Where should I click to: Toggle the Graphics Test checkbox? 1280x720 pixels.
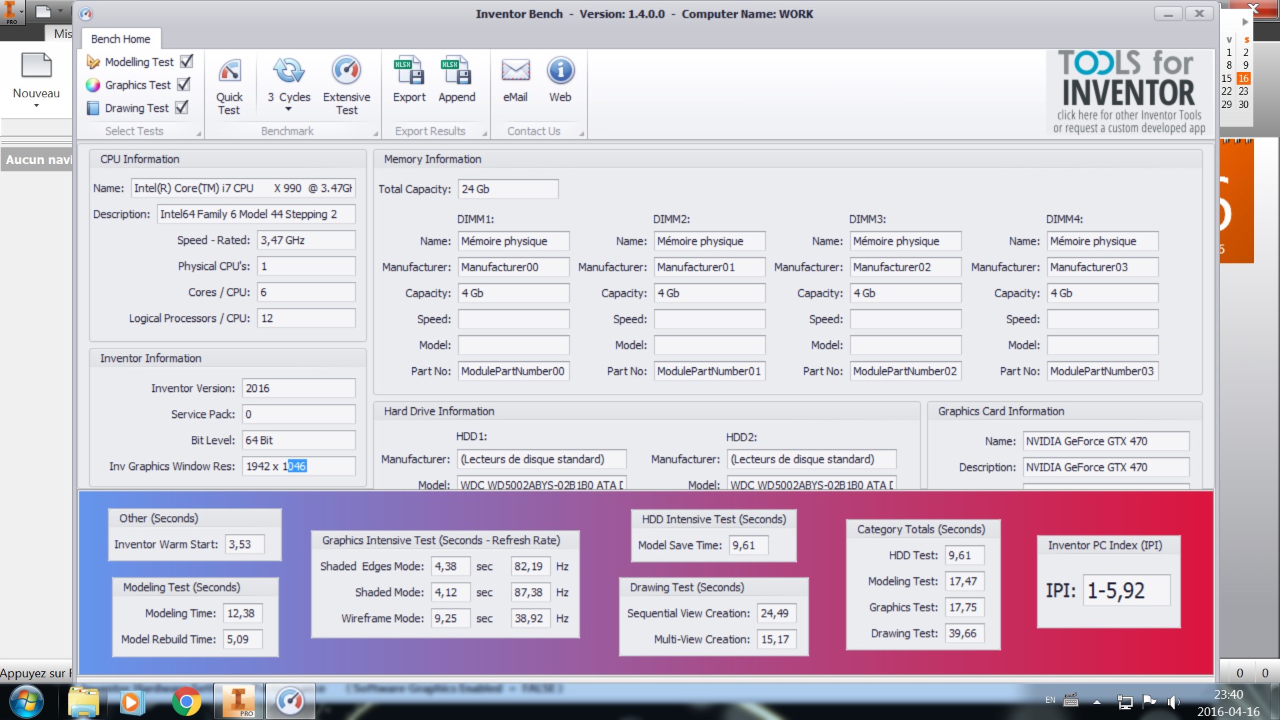point(184,85)
